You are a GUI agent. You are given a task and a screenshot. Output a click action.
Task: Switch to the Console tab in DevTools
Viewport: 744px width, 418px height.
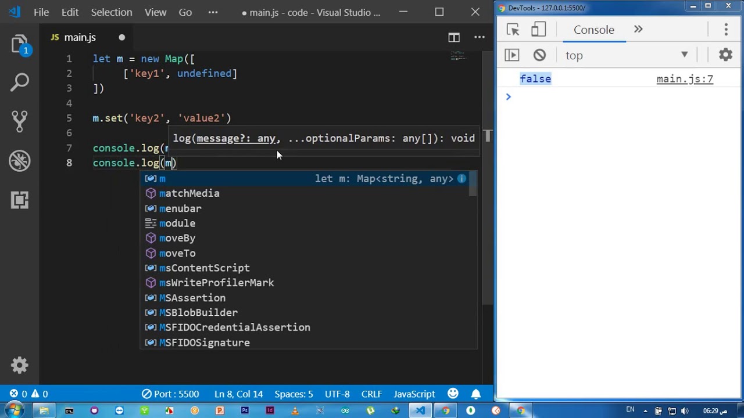point(593,30)
